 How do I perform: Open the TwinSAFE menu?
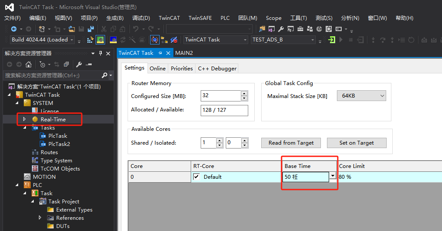point(200,18)
